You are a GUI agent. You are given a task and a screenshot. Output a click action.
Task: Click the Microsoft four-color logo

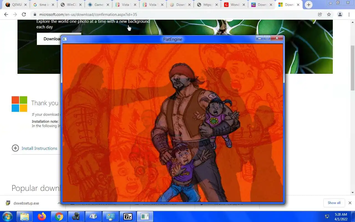(19, 104)
